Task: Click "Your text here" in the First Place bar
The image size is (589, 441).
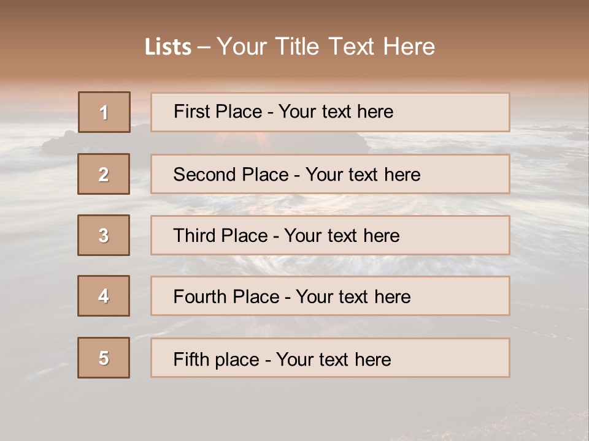Action: [336, 111]
